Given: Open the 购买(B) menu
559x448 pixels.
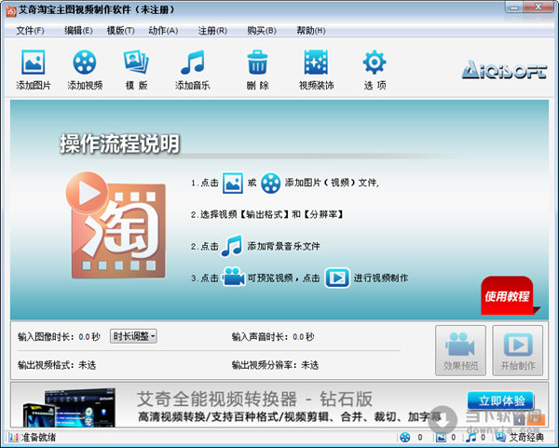Looking at the screenshot, I should coord(262,31).
